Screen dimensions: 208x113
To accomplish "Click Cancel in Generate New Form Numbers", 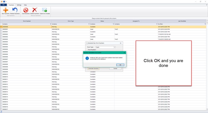I will coord(115,68).
